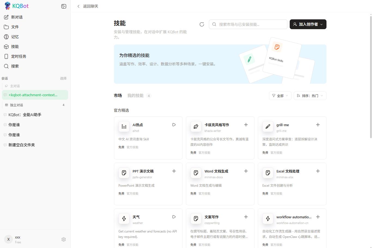The image size is (372, 248).
Task: Click the grill-me pencil icon
Action: 268,126
